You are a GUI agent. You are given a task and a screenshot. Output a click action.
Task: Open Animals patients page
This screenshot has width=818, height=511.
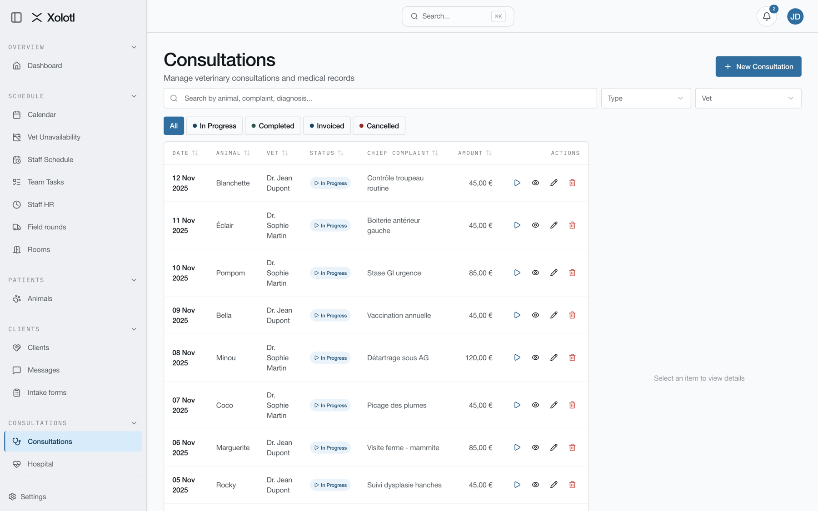point(73,299)
